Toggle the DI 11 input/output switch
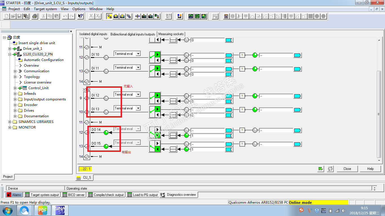Screen dimensions: 385x216 pyautogui.click(x=155, y=71)
